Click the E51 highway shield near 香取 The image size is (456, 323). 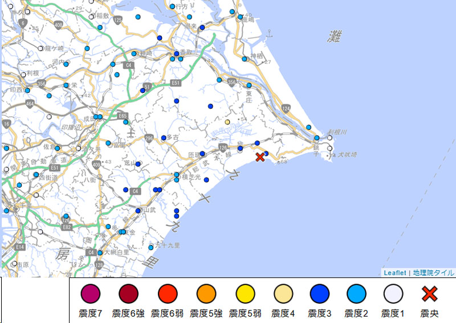176,83
